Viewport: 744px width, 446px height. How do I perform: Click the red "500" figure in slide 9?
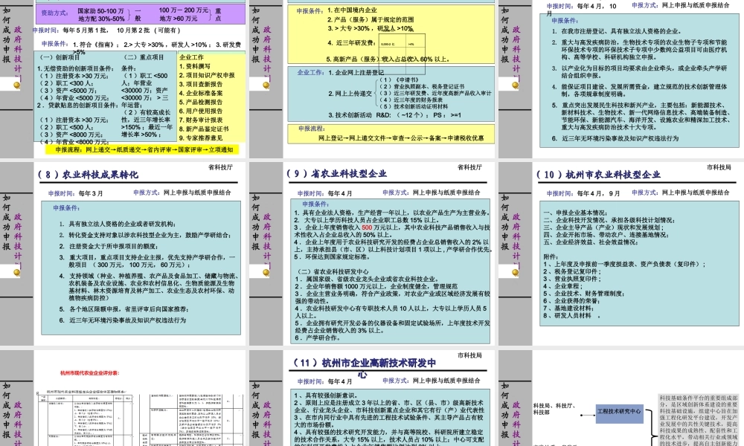[x=367, y=227]
